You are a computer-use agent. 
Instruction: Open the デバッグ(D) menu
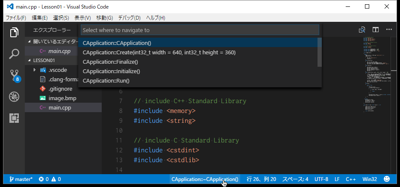click(x=129, y=18)
